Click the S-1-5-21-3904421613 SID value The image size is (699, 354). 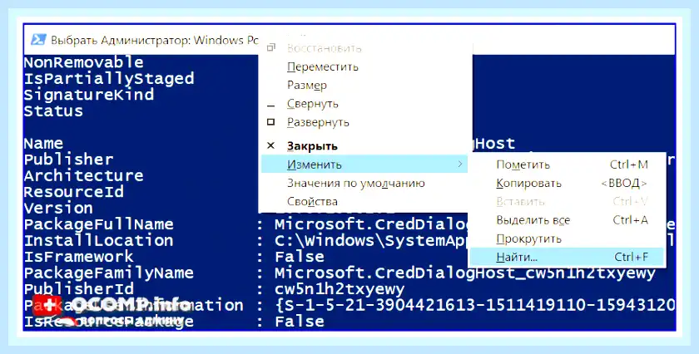pyautogui.click(x=475, y=305)
